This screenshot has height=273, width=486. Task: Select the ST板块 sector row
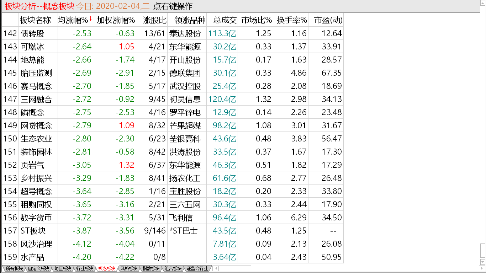click(x=173, y=231)
